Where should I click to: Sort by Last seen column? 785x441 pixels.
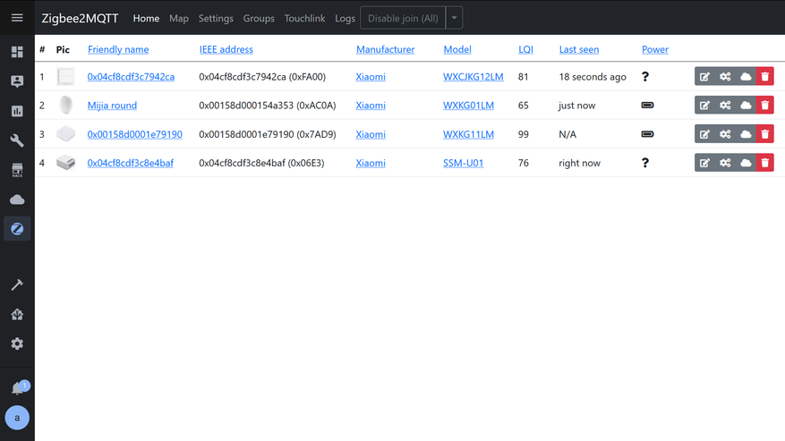[579, 49]
